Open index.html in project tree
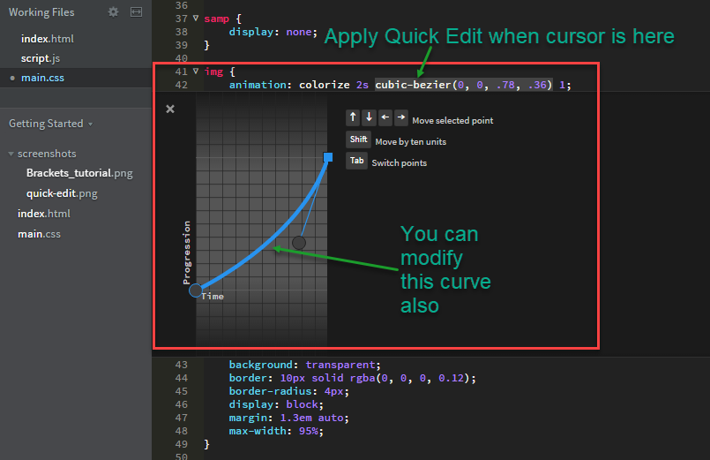Image resolution: width=710 pixels, height=460 pixels. click(x=44, y=214)
